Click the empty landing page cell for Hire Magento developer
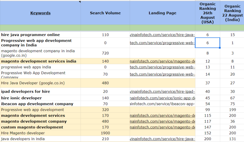Viewport: 244px width, 142px height. 162,133
